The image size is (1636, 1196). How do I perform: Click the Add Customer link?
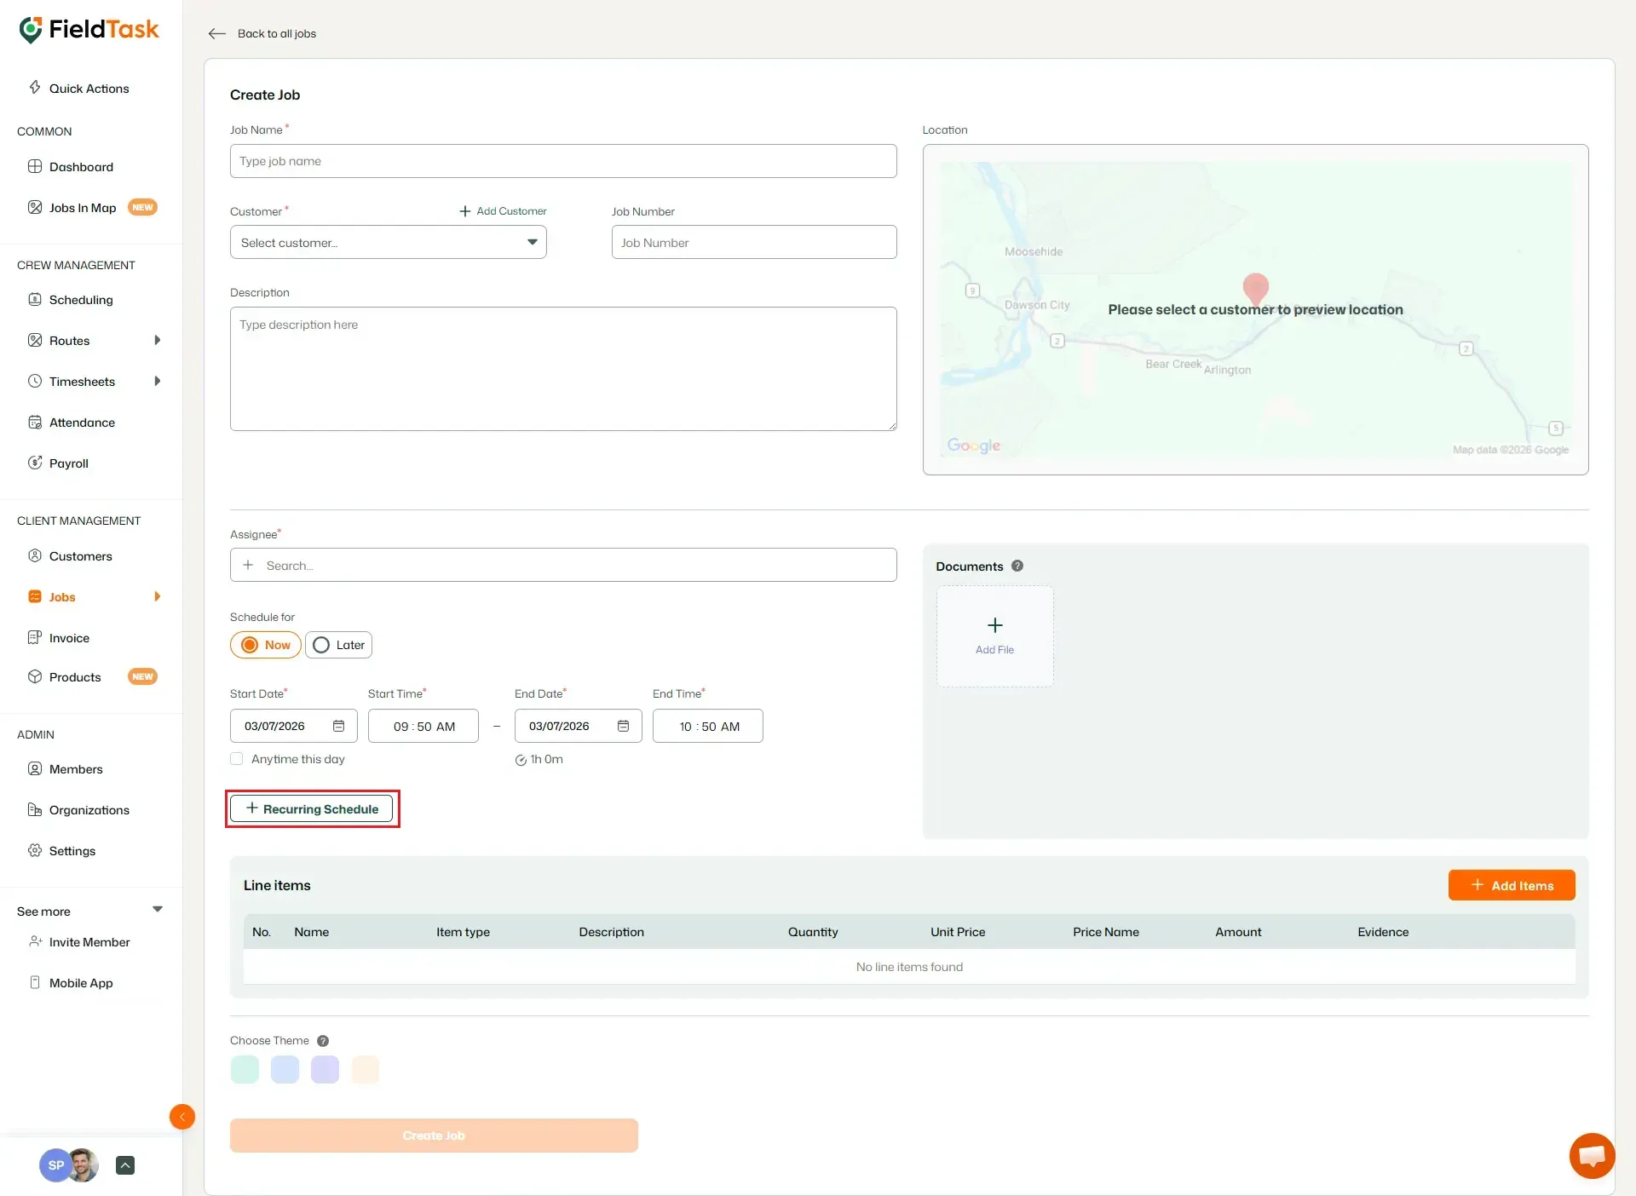503,210
